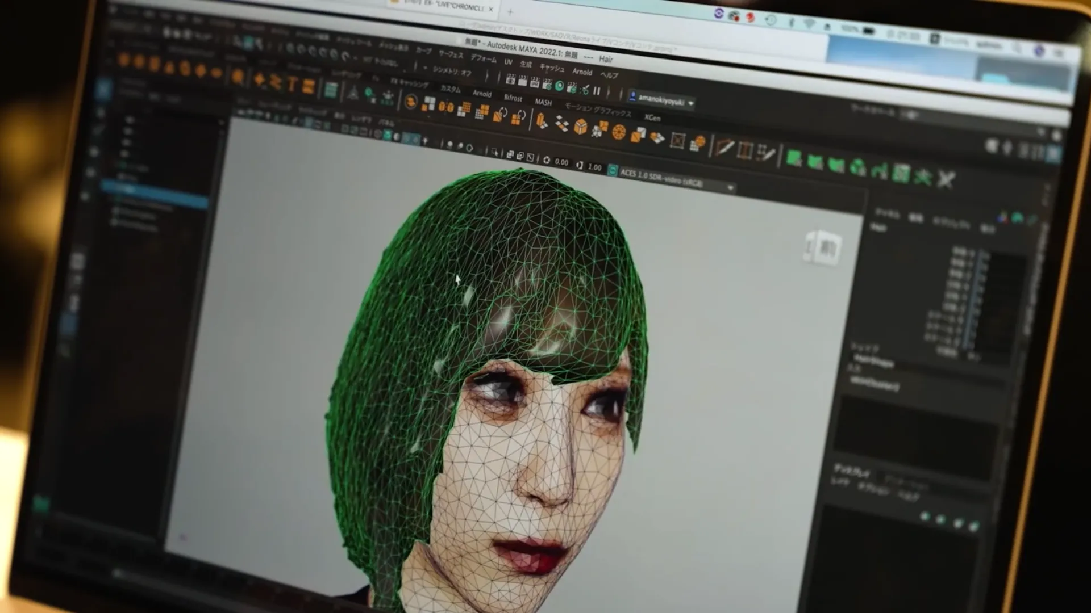Click the exposure value field showing 0.00
Viewport: 1091px width, 613px height.
(561, 162)
